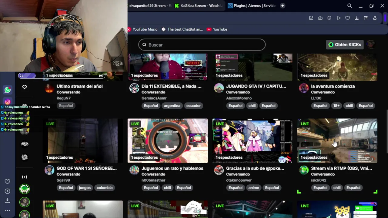Add page to bookmarks with toolbar heart
Image resolution: width=388 pixels, height=218 pixels.
[347, 18]
